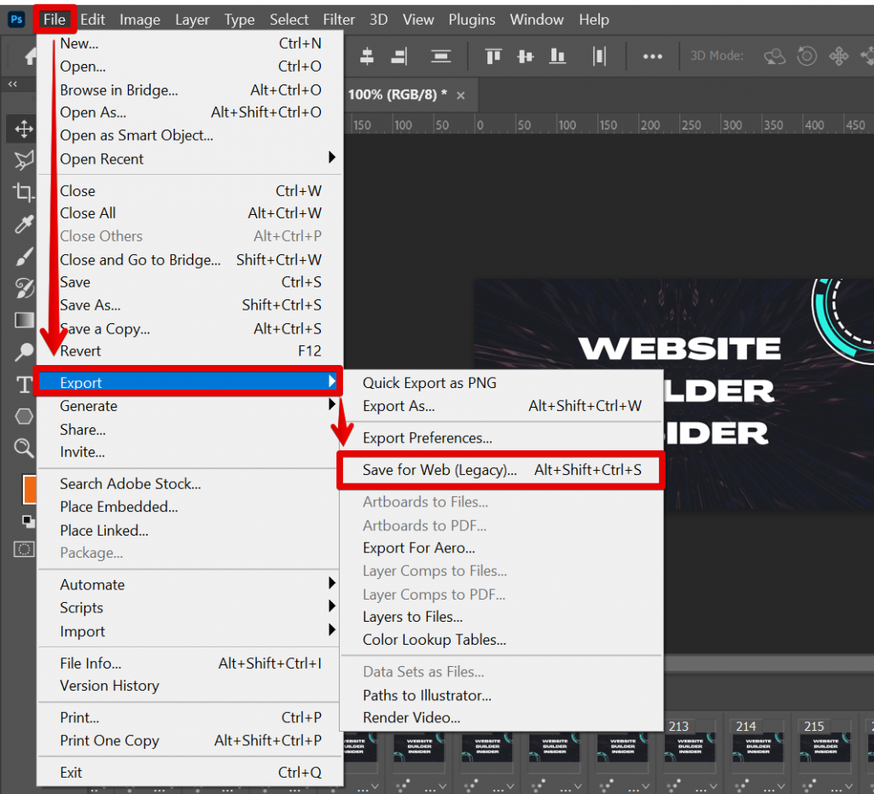Open the ellipsis overflow options in the toolbar
This screenshot has height=794, width=874.
click(x=652, y=56)
